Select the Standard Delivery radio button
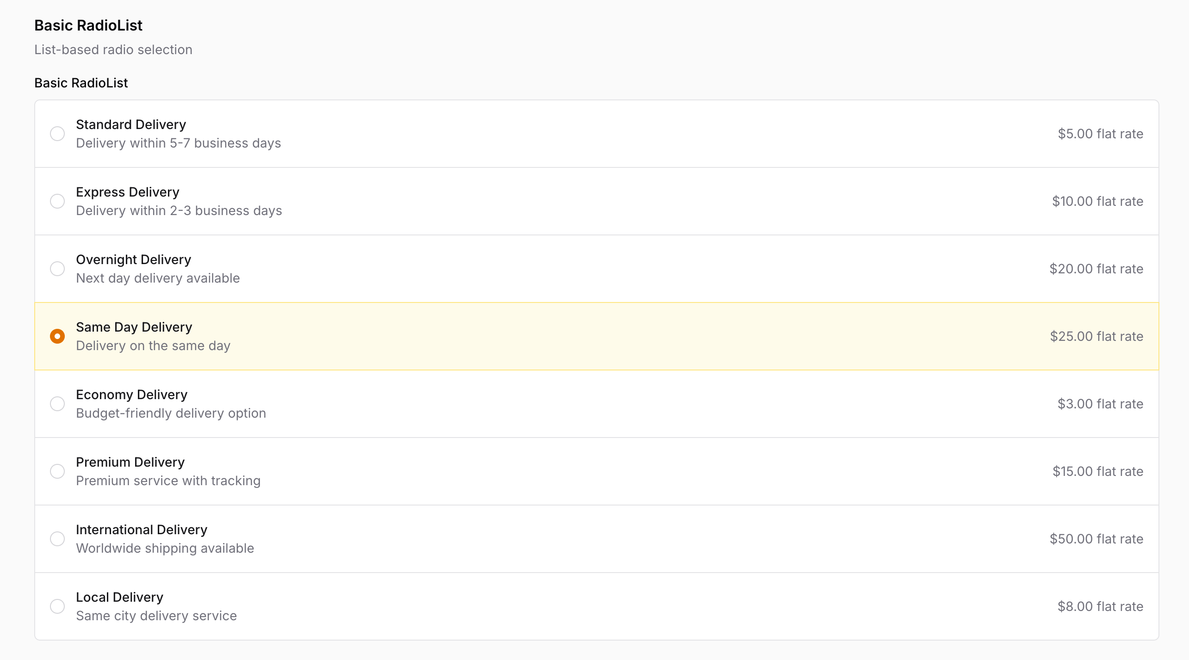Viewport: 1189px width, 660px height. coord(57,134)
